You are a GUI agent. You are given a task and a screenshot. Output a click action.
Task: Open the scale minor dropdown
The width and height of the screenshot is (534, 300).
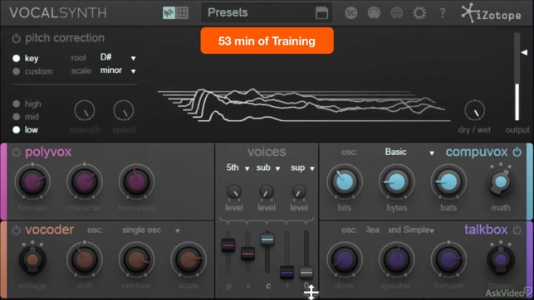point(118,70)
